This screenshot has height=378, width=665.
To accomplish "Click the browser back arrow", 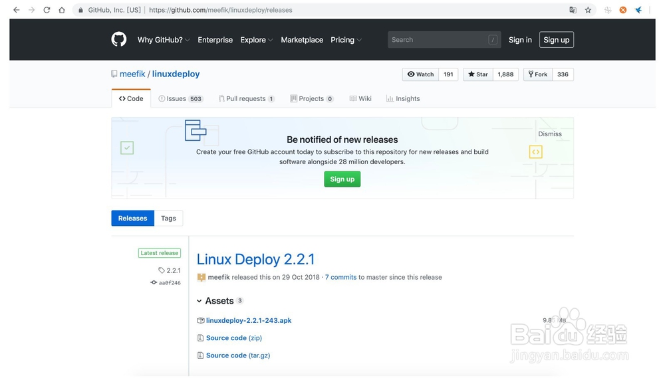I will 17,10.
